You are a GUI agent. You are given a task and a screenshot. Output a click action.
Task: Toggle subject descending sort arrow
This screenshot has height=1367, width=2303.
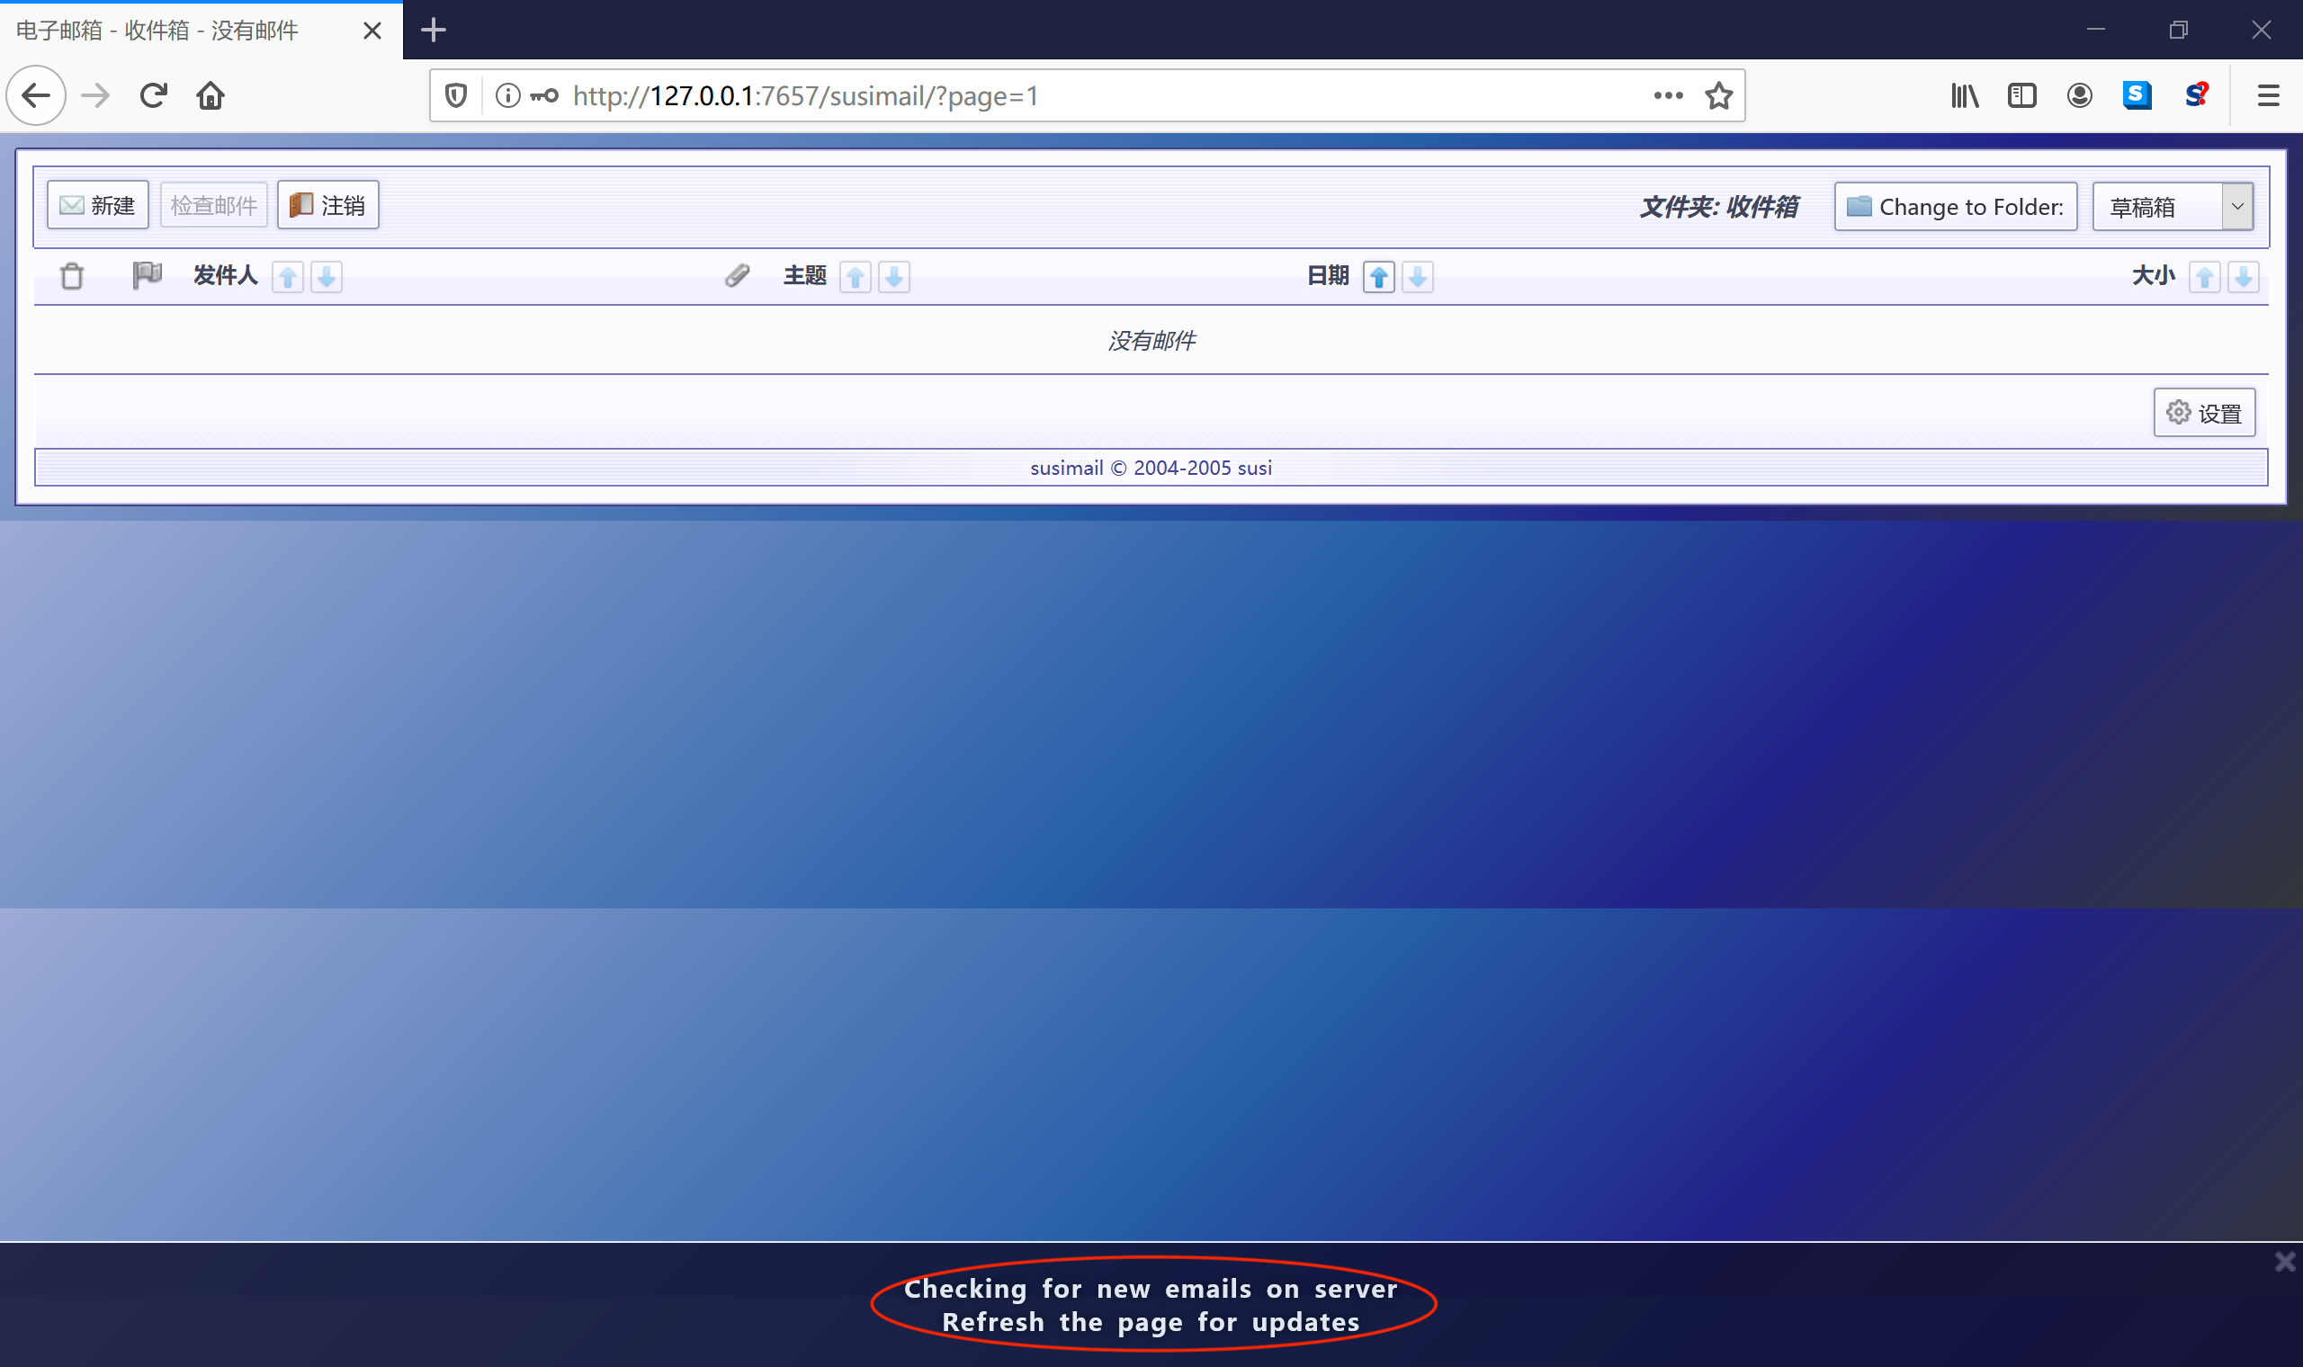[x=893, y=277]
